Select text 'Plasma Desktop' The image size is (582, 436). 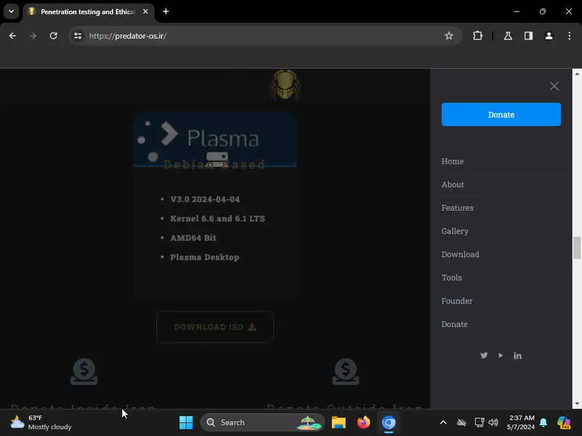coord(205,257)
